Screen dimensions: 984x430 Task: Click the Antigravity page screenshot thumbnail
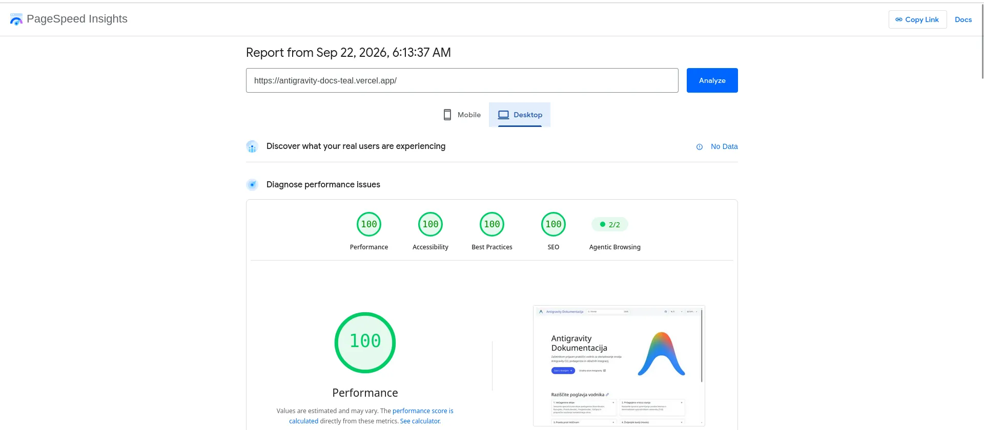point(619,366)
